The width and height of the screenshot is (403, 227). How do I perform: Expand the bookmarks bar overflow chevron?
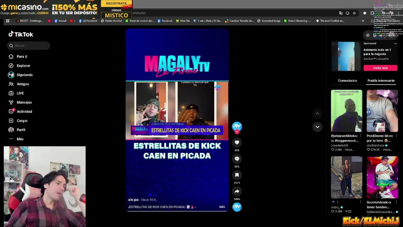(x=363, y=21)
